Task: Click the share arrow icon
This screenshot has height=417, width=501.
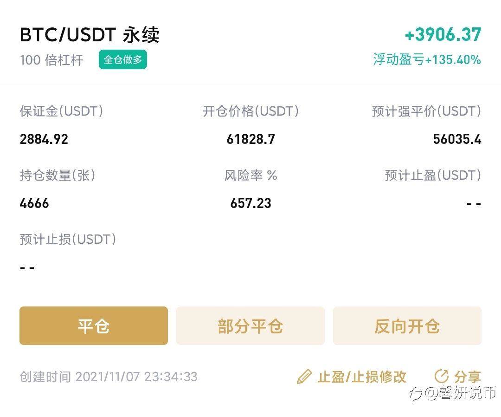Action: [x=441, y=376]
